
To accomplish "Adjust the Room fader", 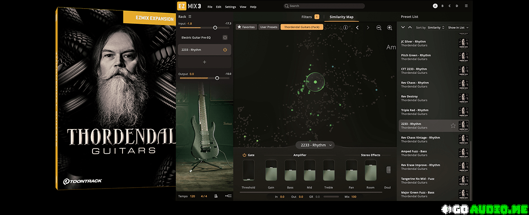I will pos(371,170).
